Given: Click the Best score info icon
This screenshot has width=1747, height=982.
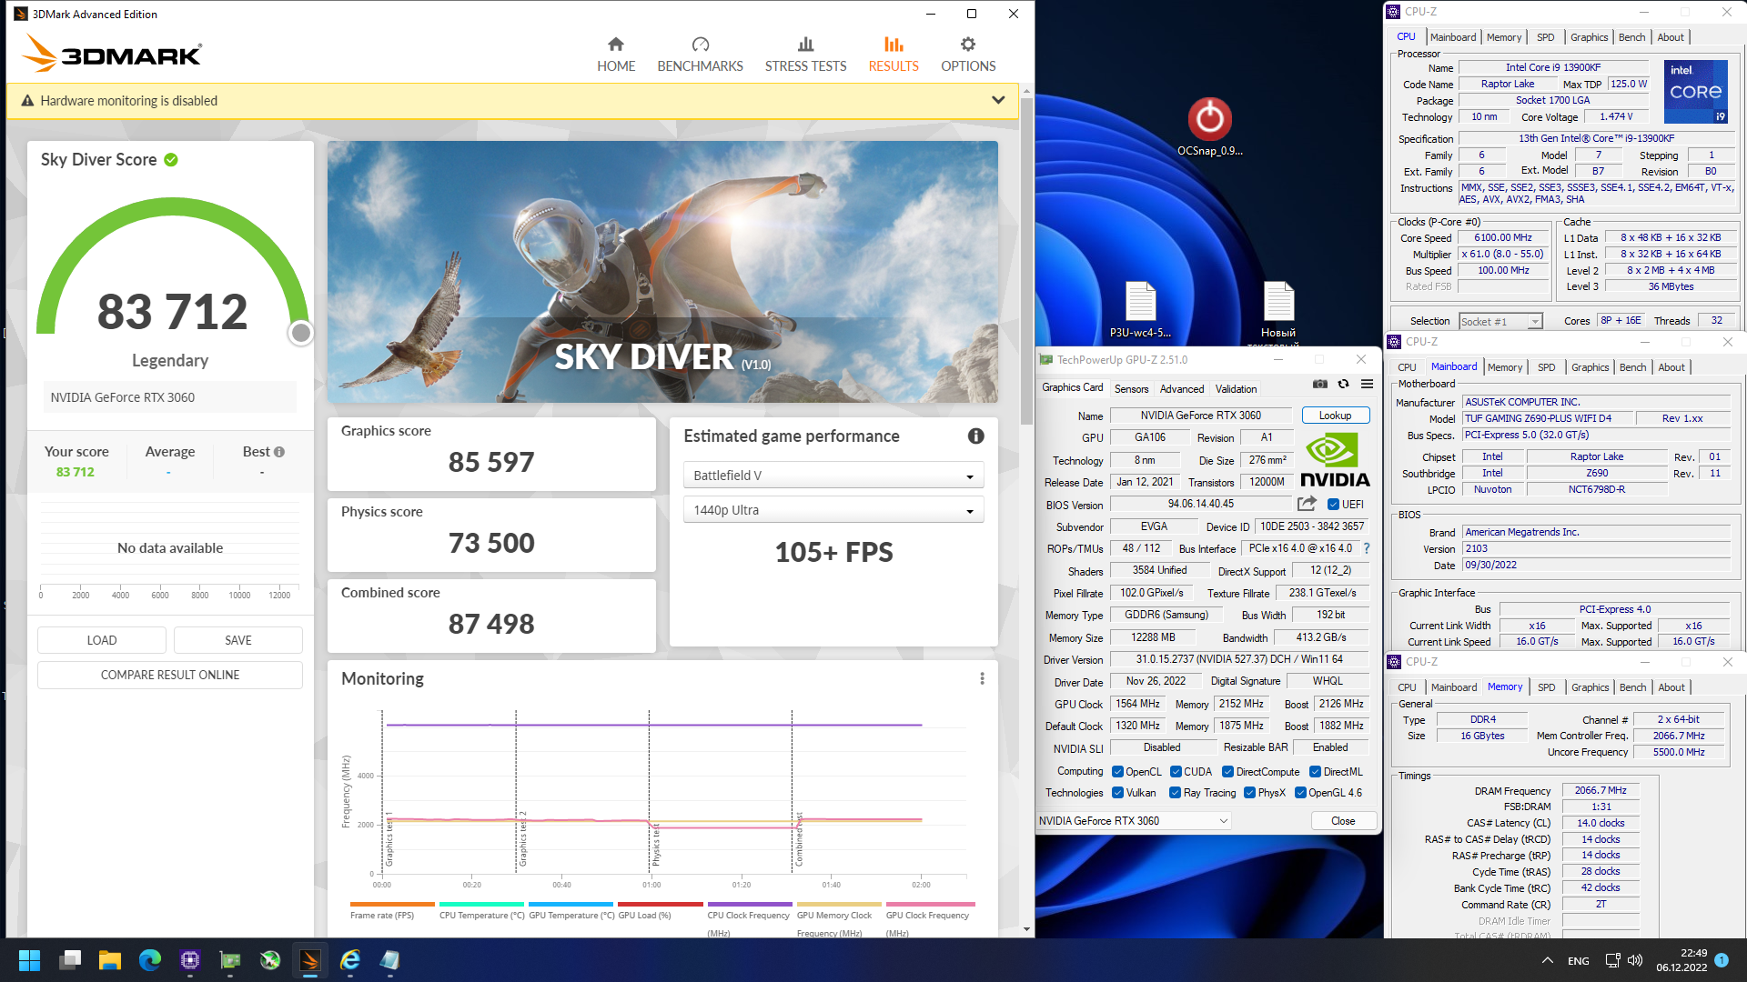Looking at the screenshot, I should (x=279, y=452).
